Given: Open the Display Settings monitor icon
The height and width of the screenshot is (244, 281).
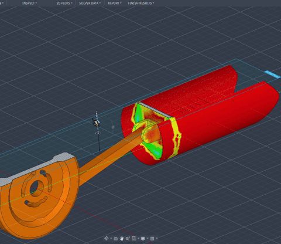Looking at the screenshot, I should (x=143, y=239).
